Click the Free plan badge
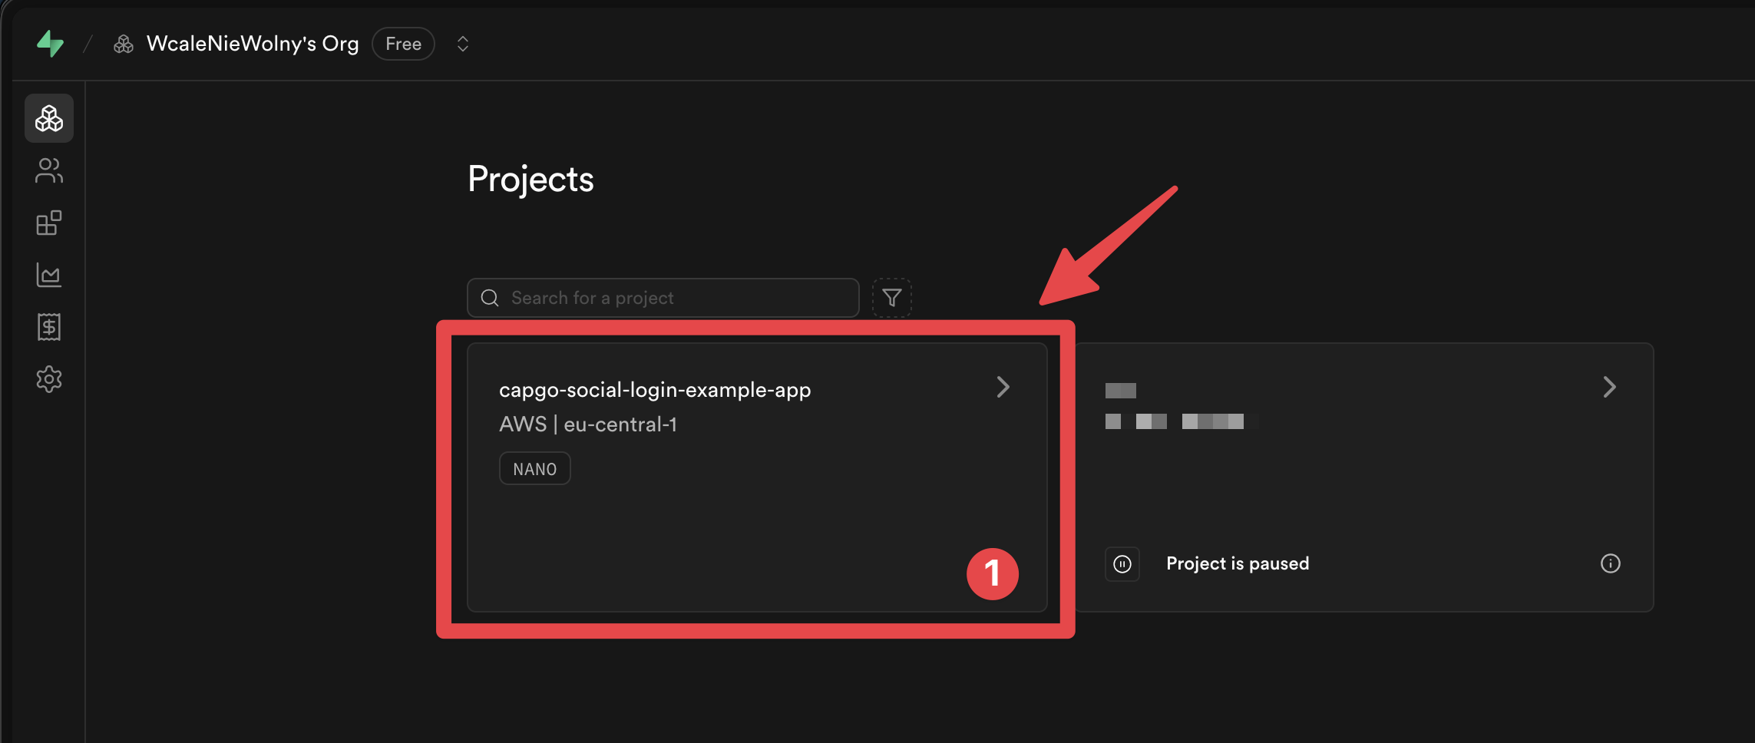 402,44
